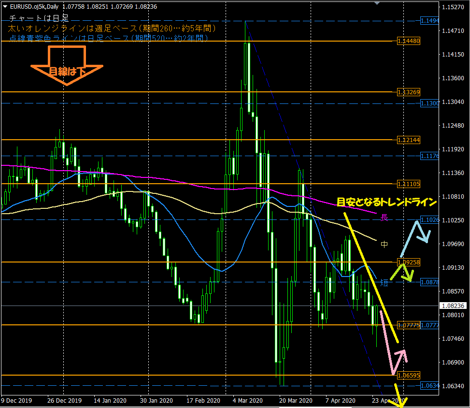
Task: Click the 1.10810 price axis tick
Action: [453, 196]
